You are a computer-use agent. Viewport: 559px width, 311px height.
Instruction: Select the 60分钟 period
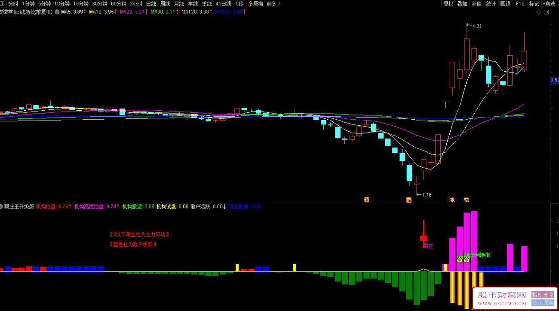[119, 3]
